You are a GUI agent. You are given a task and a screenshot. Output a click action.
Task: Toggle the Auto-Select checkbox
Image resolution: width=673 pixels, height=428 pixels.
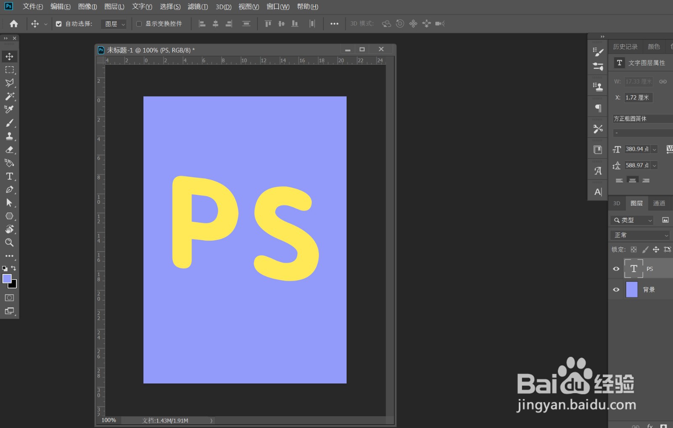(x=59, y=24)
